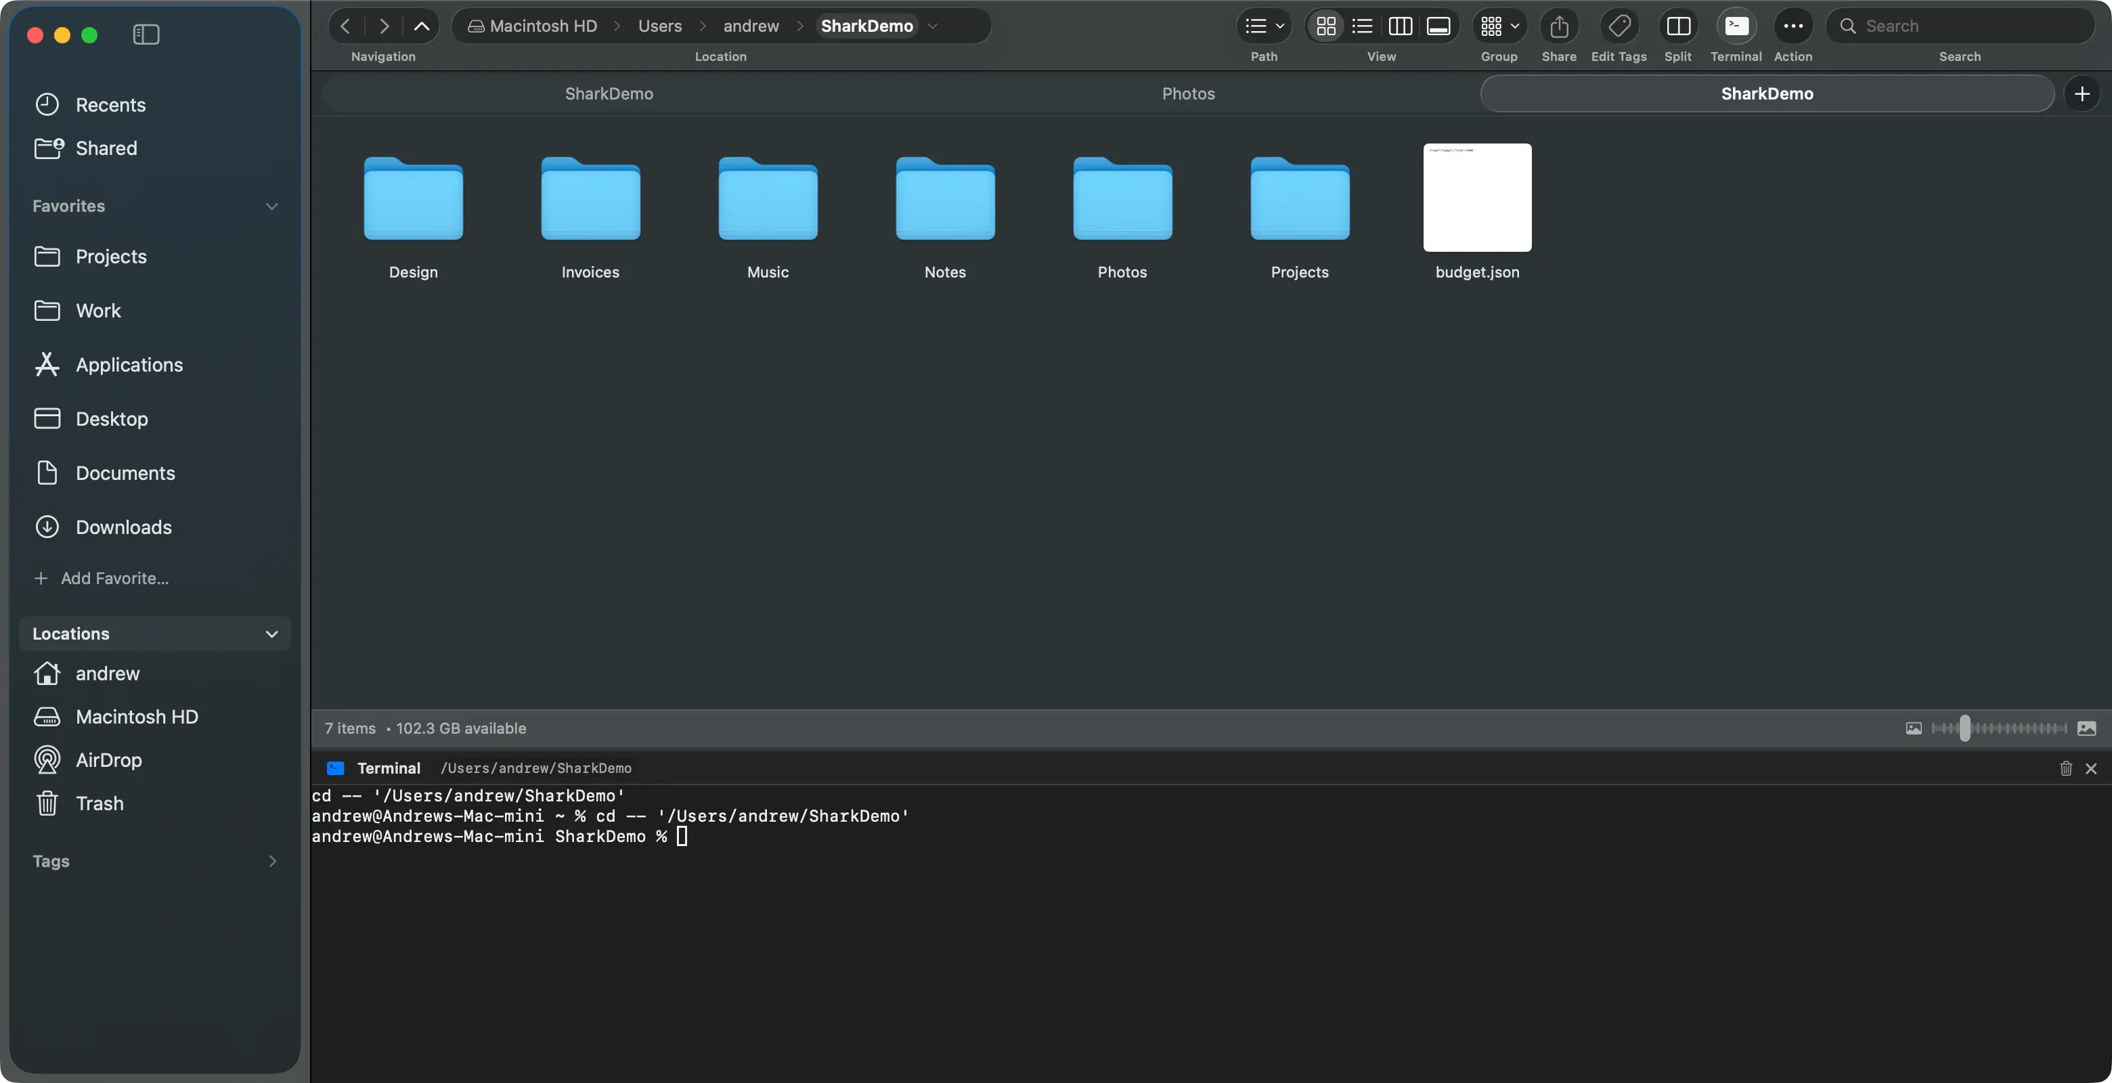Image resolution: width=2112 pixels, height=1083 pixels.
Task: Expand the Tags section chevron
Action: click(x=272, y=861)
